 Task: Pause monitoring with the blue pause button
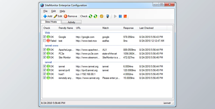point(120,16)
